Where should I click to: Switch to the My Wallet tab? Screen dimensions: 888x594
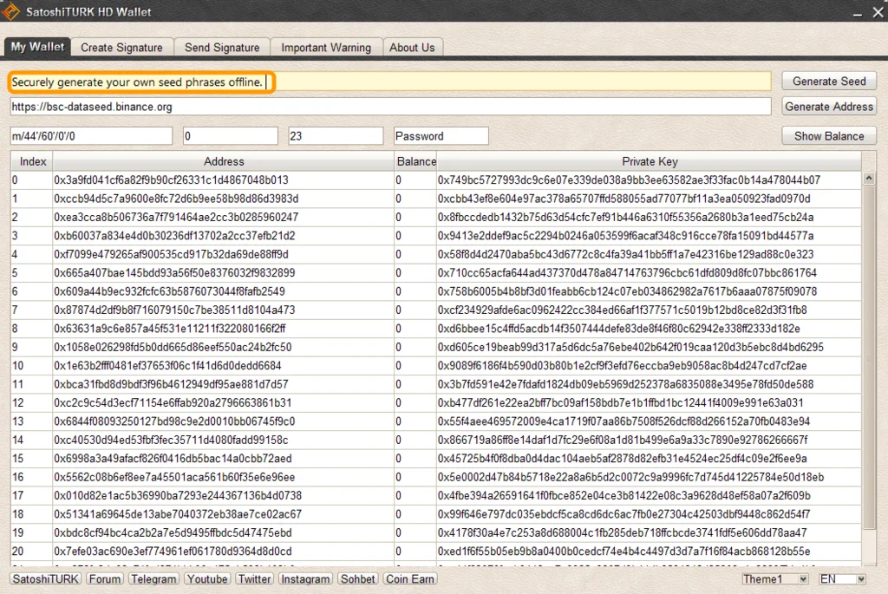[37, 47]
